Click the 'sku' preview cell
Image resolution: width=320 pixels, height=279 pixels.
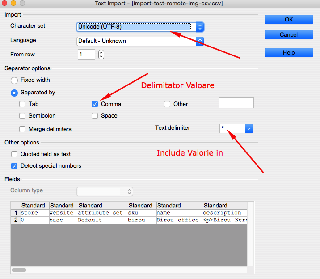[x=142, y=213]
